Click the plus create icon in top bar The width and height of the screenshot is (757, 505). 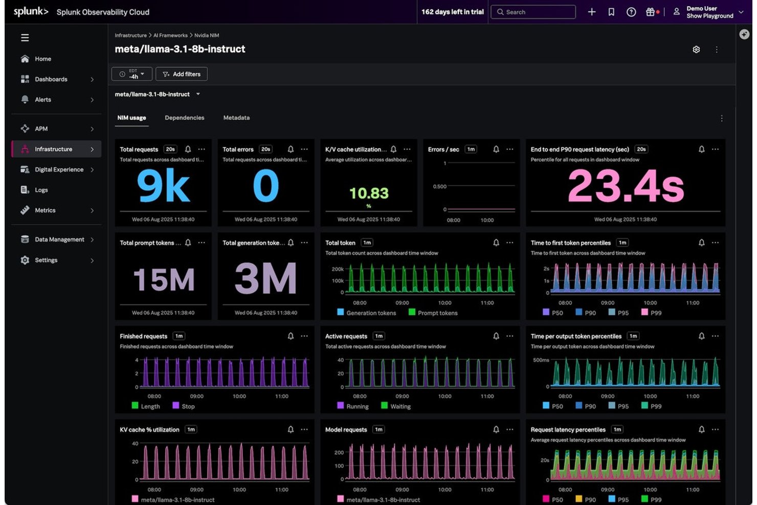[x=592, y=12]
